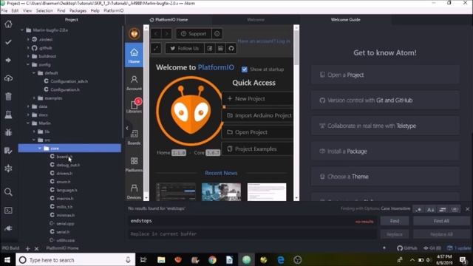473x266 pixels.
Task: Open the Account section in PlatformIO sidebar
Action: pyautogui.click(x=134, y=83)
